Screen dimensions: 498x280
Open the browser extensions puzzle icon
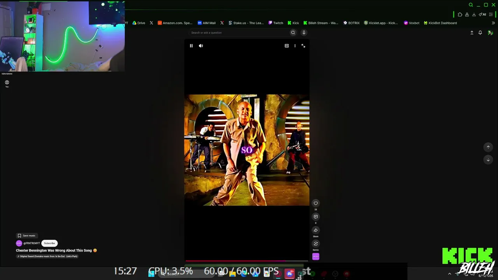click(460, 14)
